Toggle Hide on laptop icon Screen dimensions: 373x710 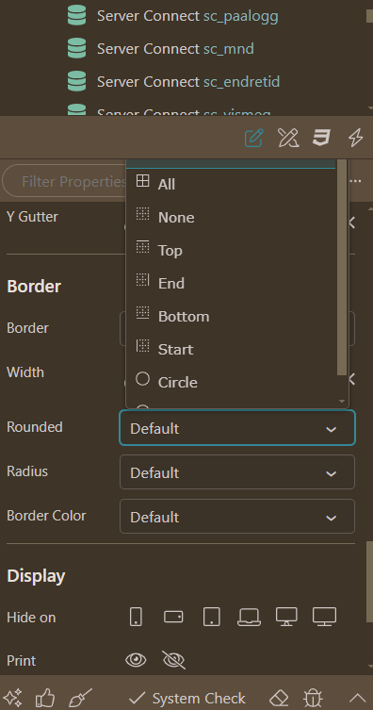pyautogui.click(x=249, y=617)
